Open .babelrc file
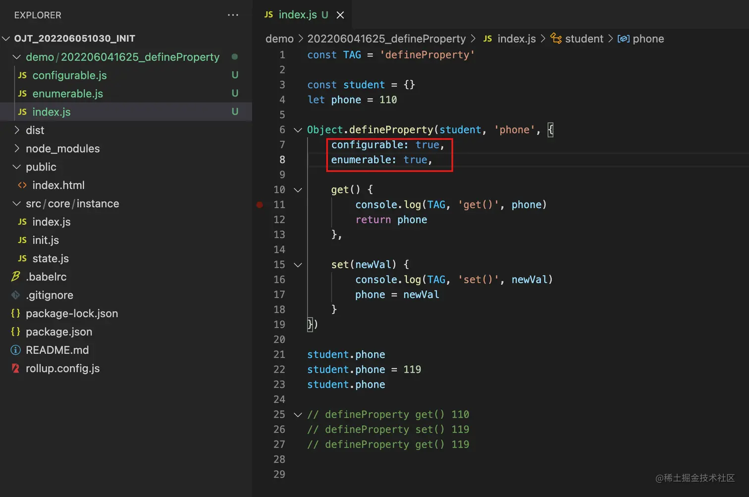Screen dimensions: 749x497 pyautogui.click(x=126, y=277)
